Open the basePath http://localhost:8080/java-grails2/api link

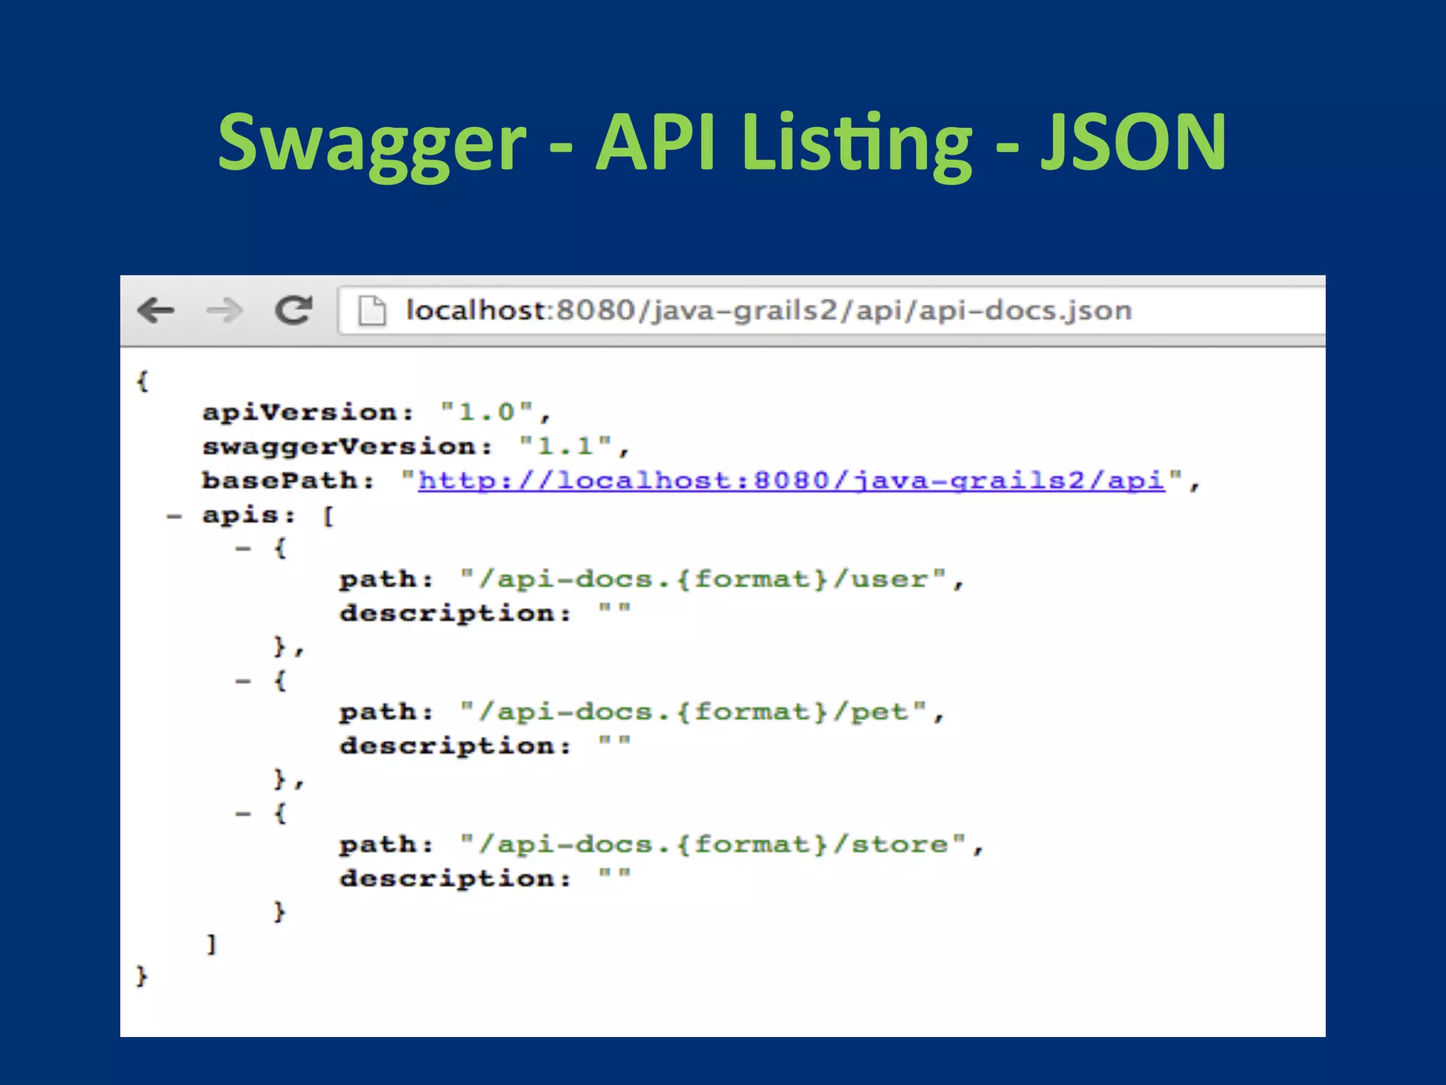click(791, 481)
